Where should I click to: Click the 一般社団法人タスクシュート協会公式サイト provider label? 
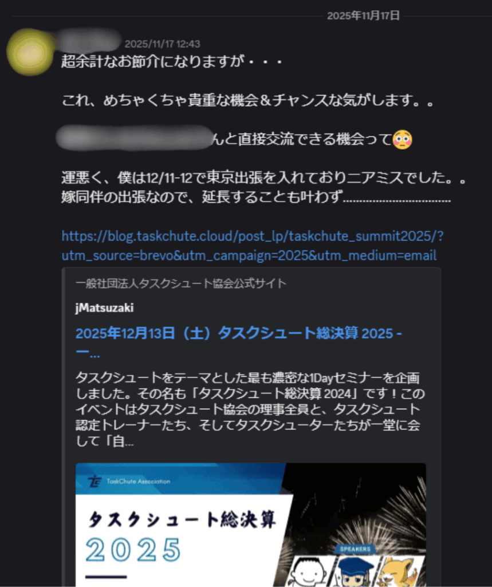pyautogui.click(x=181, y=283)
